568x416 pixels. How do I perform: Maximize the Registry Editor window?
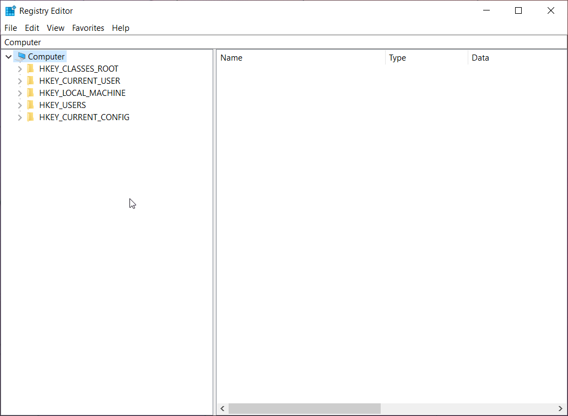[518, 10]
